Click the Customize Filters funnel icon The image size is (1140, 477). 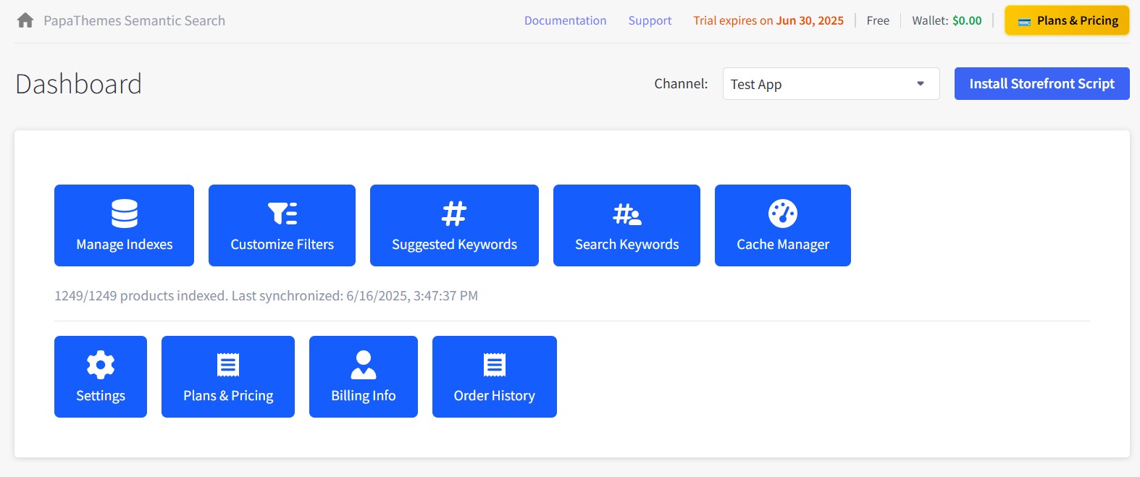pos(282,214)
